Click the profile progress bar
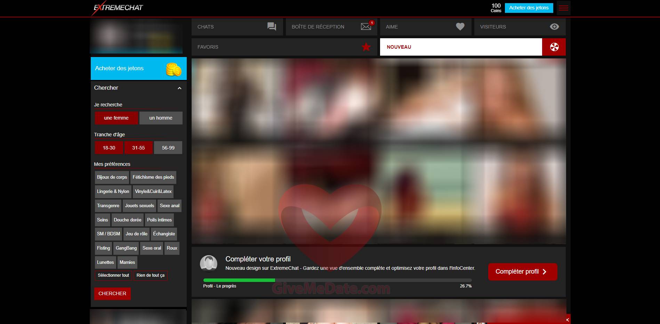This screenshot has width=660, height=324. [x=337, y=280]
